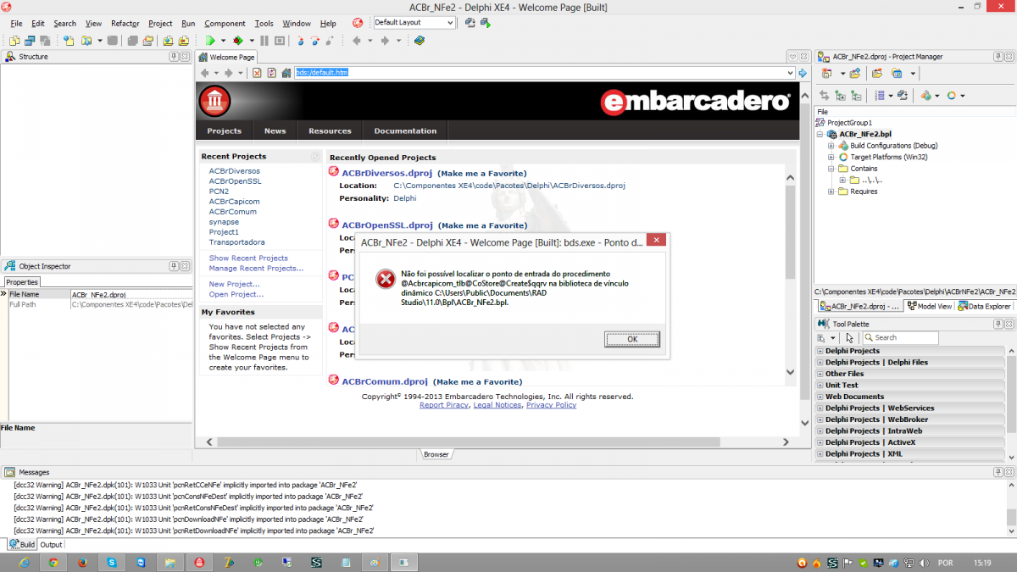This screenshot has width=1017, height=572.
Task: Click the Home icon in browser toolbar
Action: pyautogui.click(x=286, y=73)
